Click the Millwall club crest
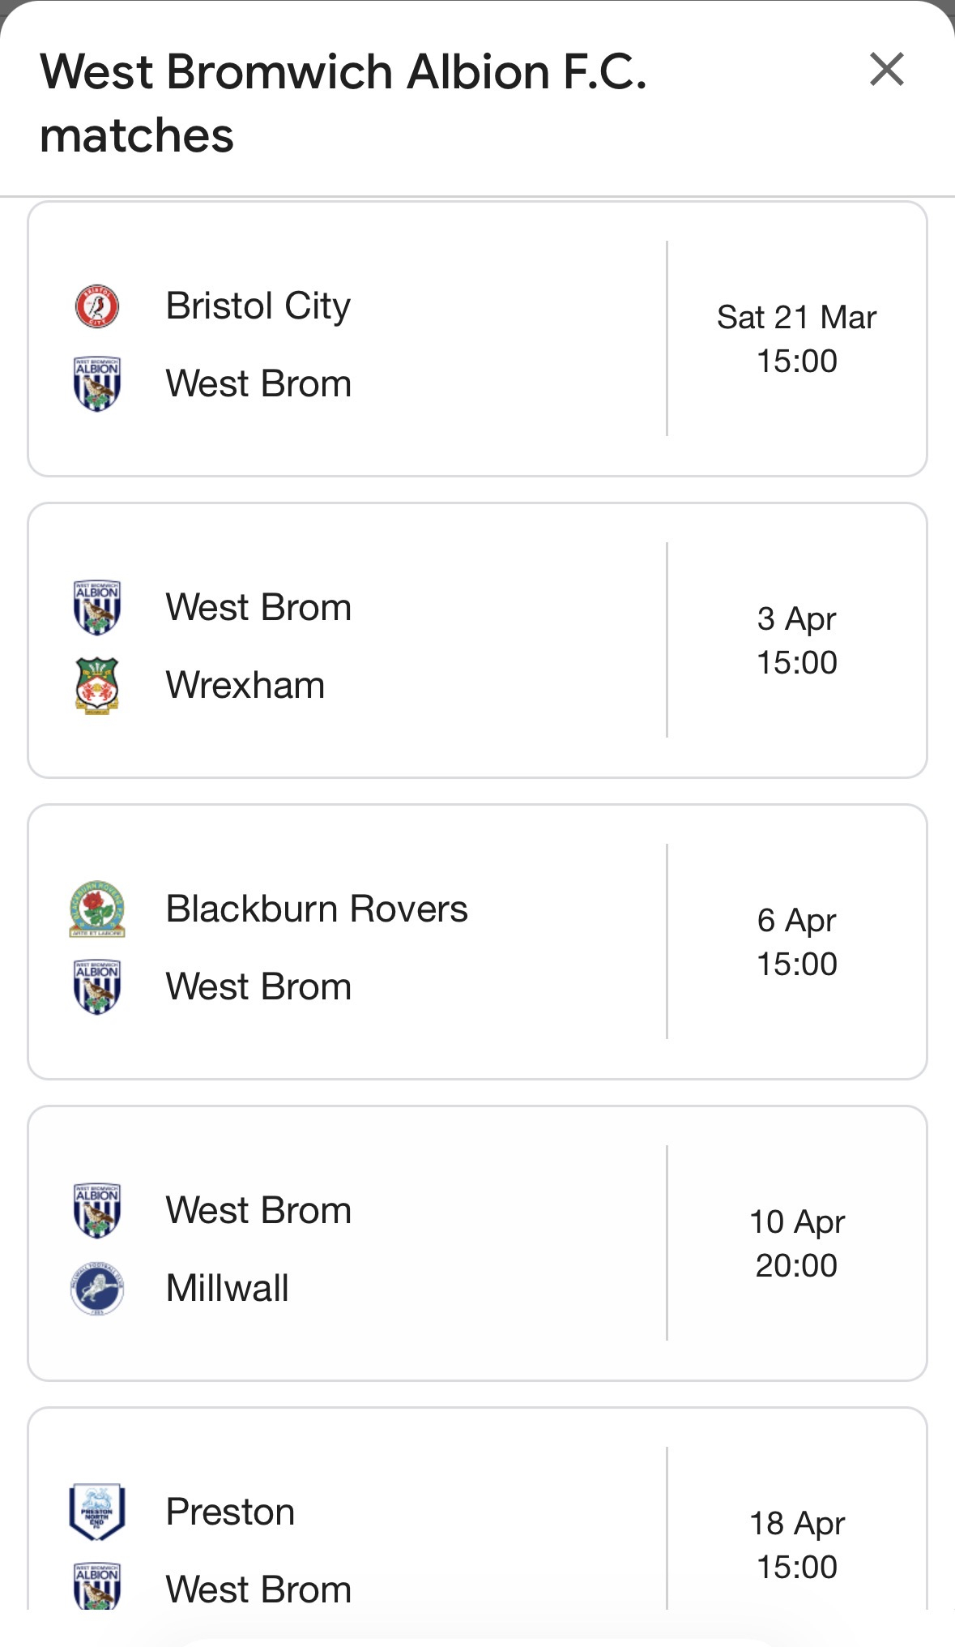This screenshot has height=1647, width=955. (x=97, y=1288)
